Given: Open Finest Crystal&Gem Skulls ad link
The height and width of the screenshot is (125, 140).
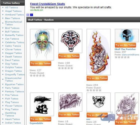Looking at the screenshot, I should [x=47, y=4].
